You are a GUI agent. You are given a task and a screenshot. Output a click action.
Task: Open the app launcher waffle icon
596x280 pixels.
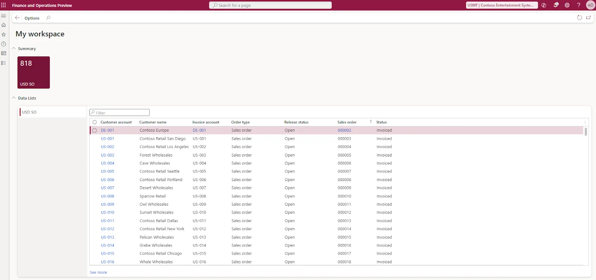(4, 5)
